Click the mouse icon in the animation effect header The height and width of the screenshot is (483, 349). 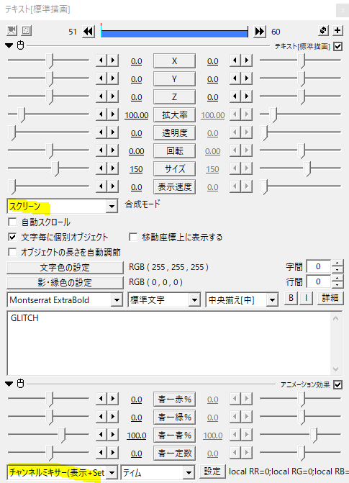tap(20, 384)
